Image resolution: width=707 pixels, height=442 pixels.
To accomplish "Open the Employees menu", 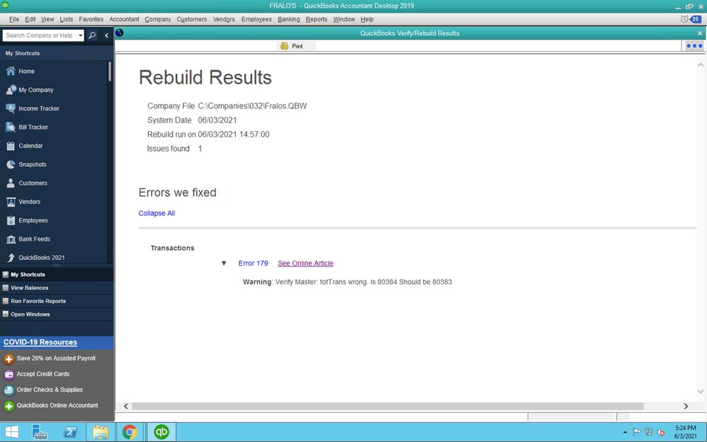I will click(x=256, y=19).
